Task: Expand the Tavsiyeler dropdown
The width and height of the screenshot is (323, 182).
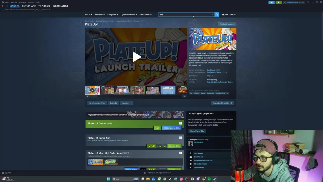Action: 100,15
